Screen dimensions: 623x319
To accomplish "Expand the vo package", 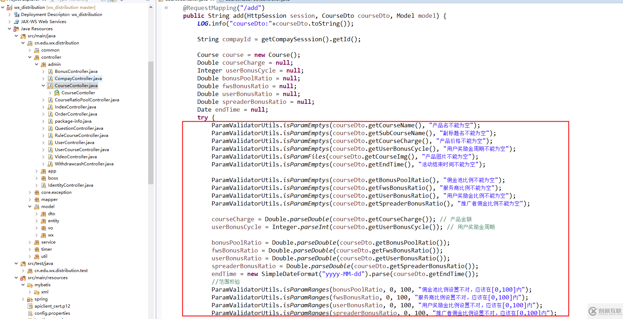I will point(37,228).
